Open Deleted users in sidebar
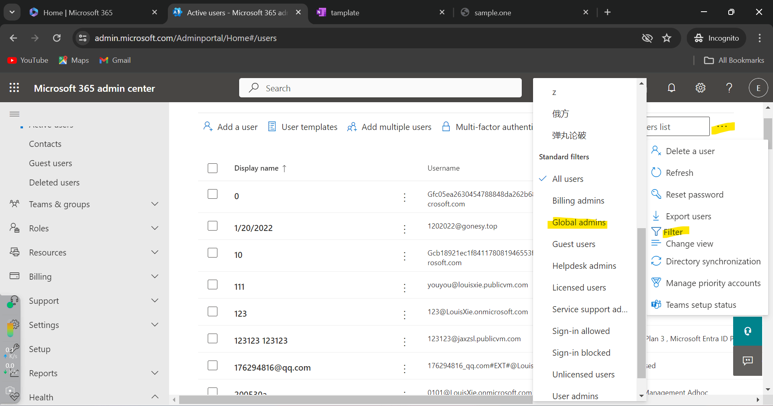 (54, 183)
